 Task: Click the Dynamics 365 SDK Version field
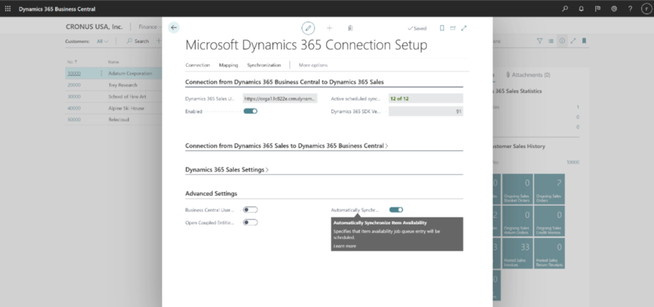click(x=425, y=111)
